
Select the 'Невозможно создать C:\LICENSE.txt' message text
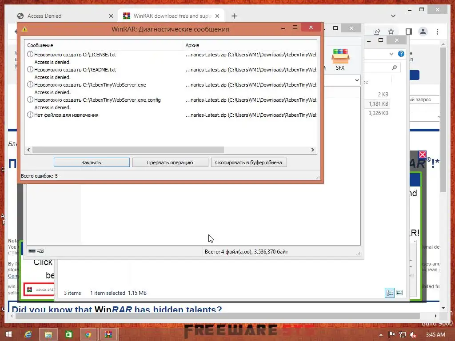pos(75,55)
